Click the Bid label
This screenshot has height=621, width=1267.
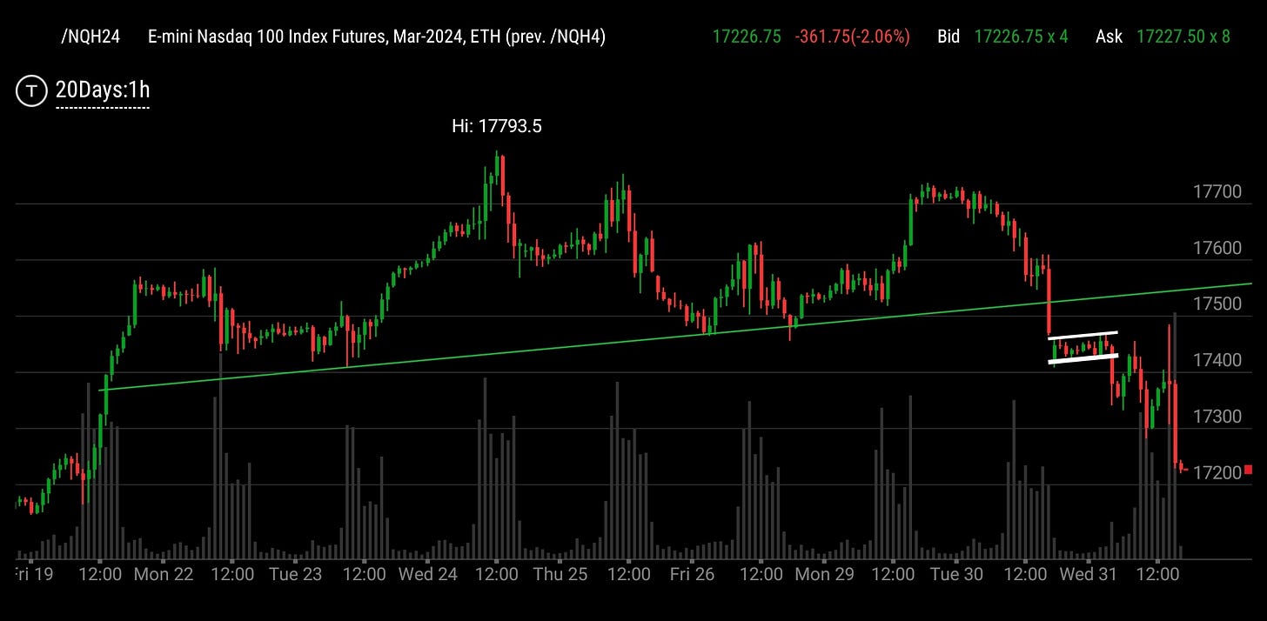[x=949, y=37]
